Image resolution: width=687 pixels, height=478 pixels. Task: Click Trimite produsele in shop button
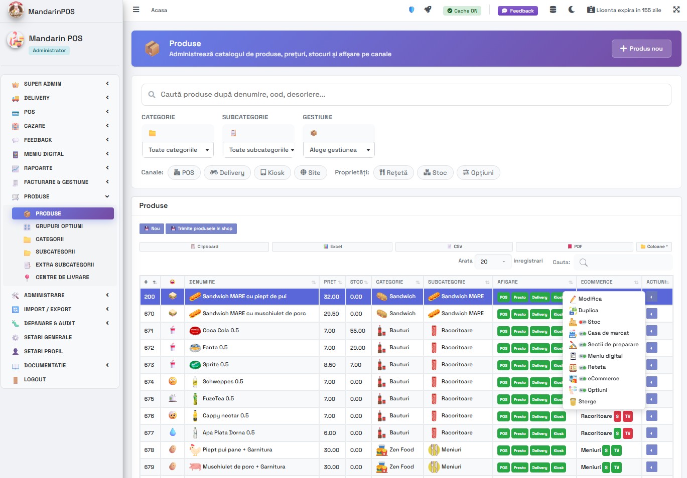[x=201, y=228]
